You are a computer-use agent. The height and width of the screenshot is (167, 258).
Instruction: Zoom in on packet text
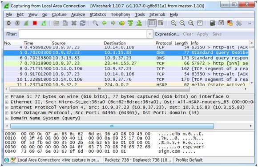[x=173, y=23]
